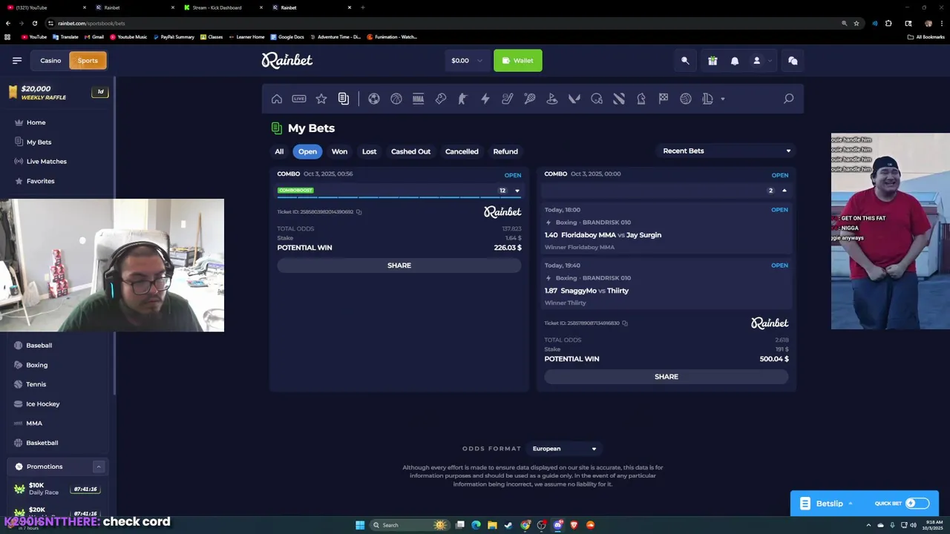Select the Open bets filter

coord(307,151)
